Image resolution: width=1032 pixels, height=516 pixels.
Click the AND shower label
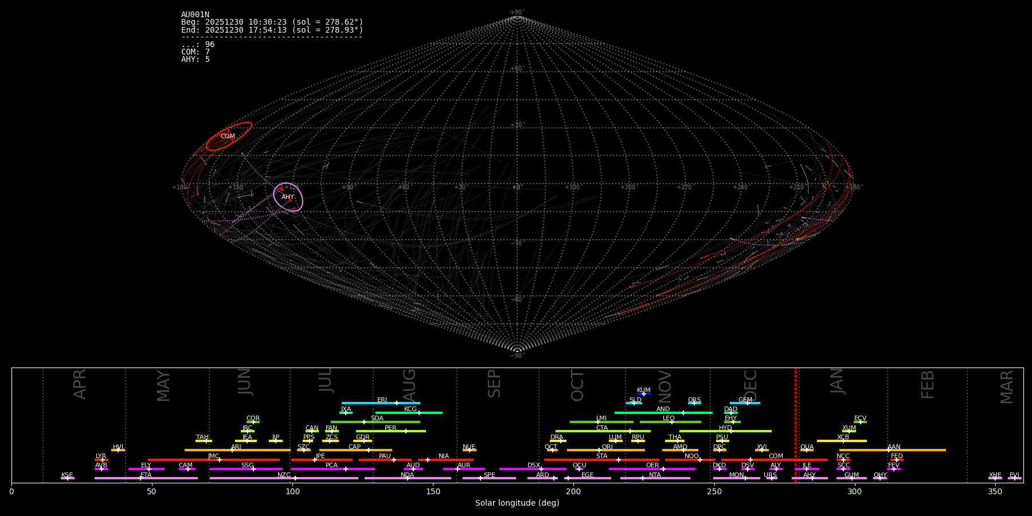(663, 409)
